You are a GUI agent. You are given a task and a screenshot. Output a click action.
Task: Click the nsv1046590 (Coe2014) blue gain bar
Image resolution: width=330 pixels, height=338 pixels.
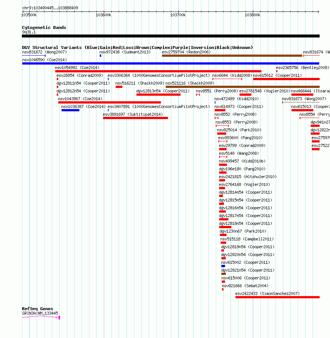171,63
